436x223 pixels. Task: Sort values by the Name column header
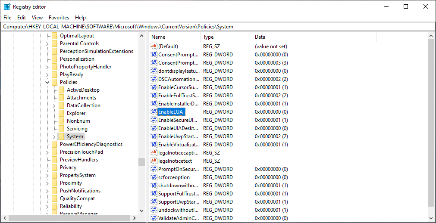(174, 37)
